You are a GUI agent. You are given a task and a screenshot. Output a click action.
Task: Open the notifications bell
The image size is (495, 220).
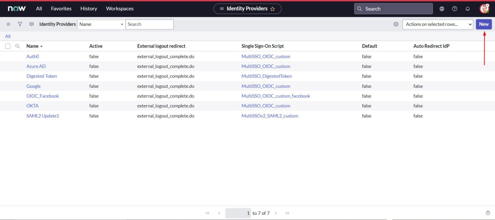click(x=468, y=9)
